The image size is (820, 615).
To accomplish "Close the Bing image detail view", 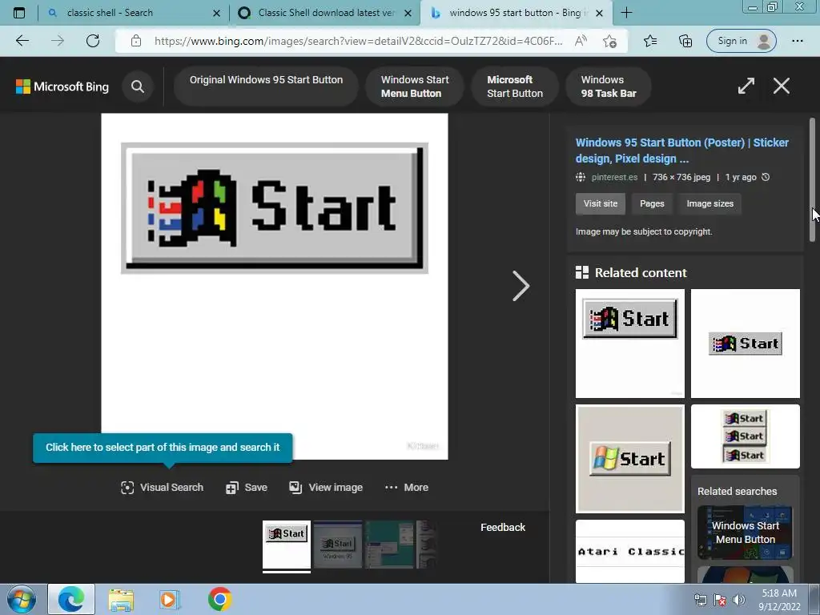I will (x=782, y=86).
